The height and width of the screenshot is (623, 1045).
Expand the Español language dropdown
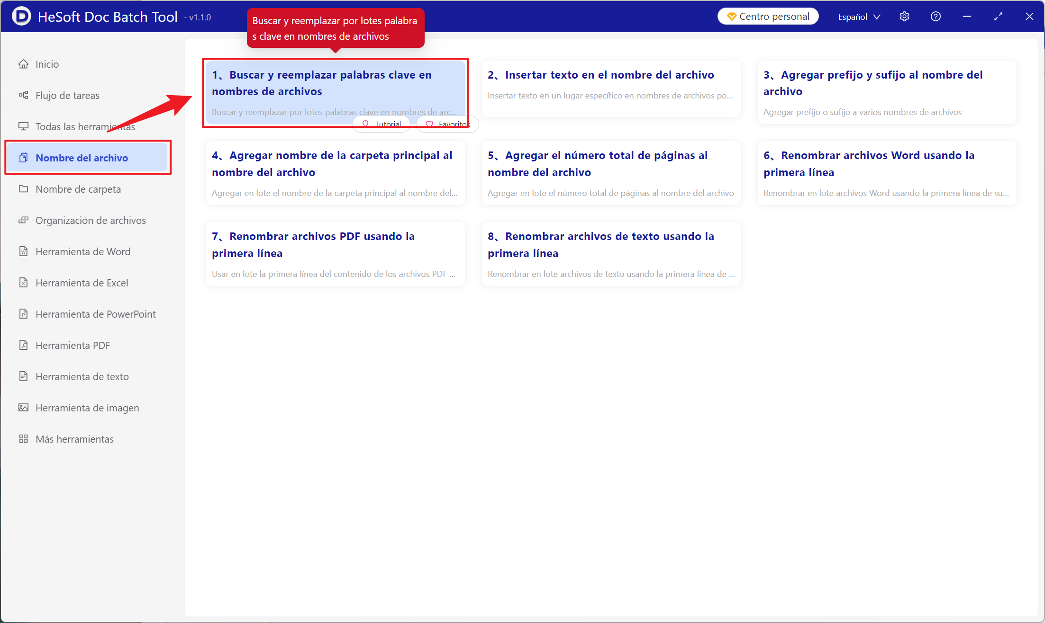pyautogui.click(x=859, y=17)
